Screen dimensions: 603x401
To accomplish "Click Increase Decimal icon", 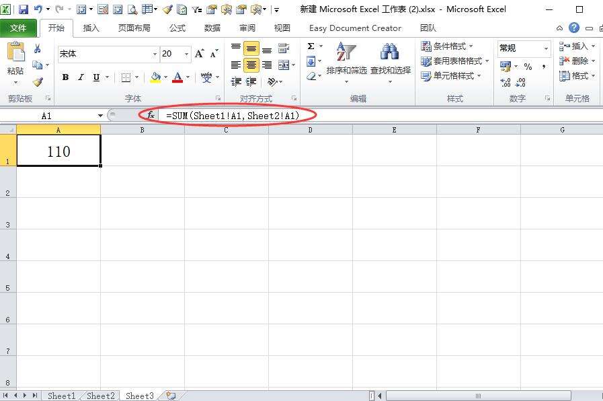I will pos(506,82).
